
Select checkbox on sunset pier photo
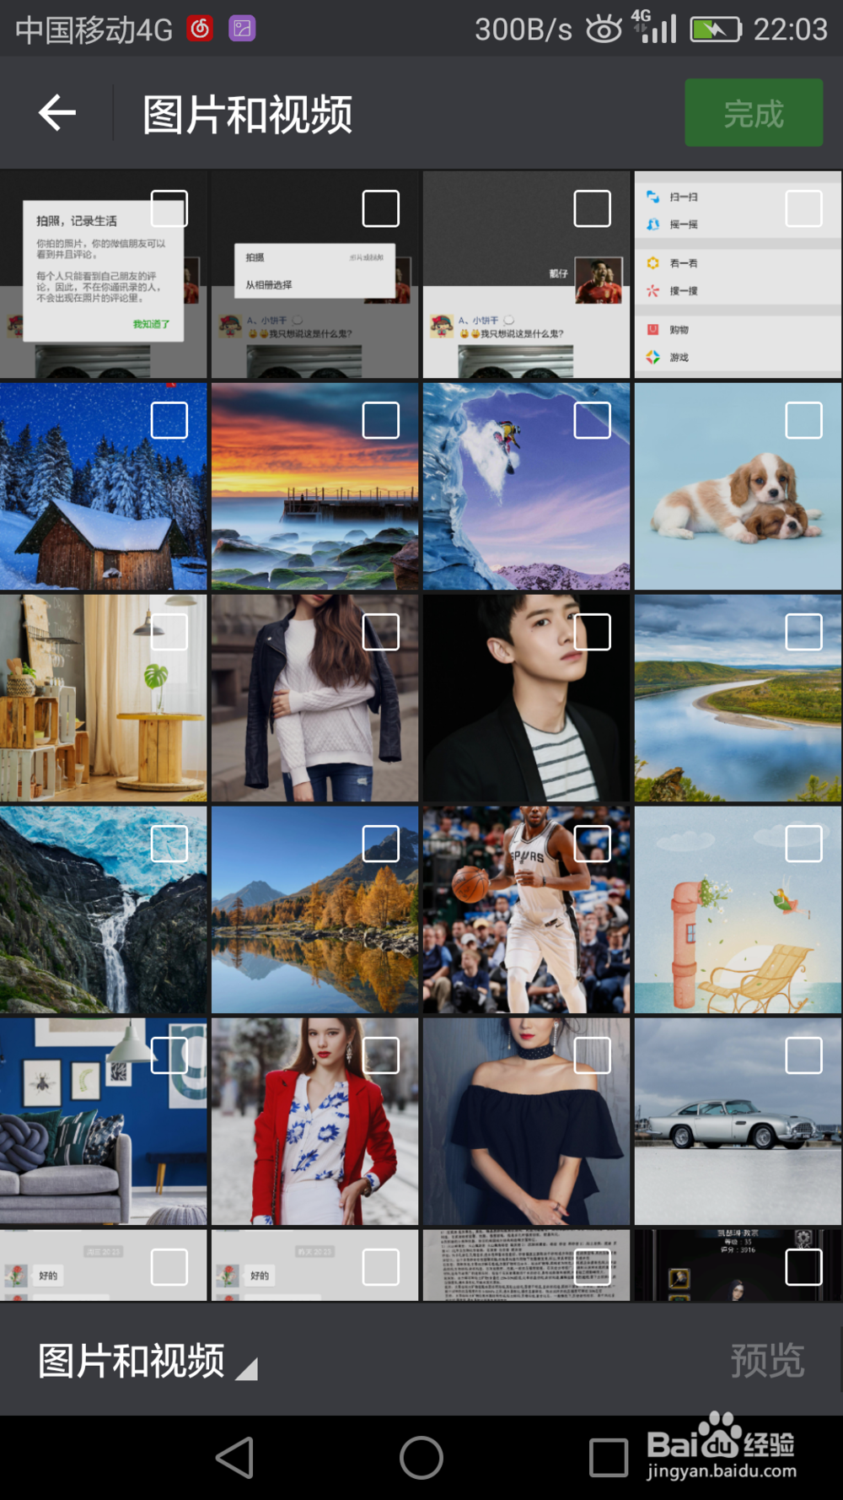point(381,420)
